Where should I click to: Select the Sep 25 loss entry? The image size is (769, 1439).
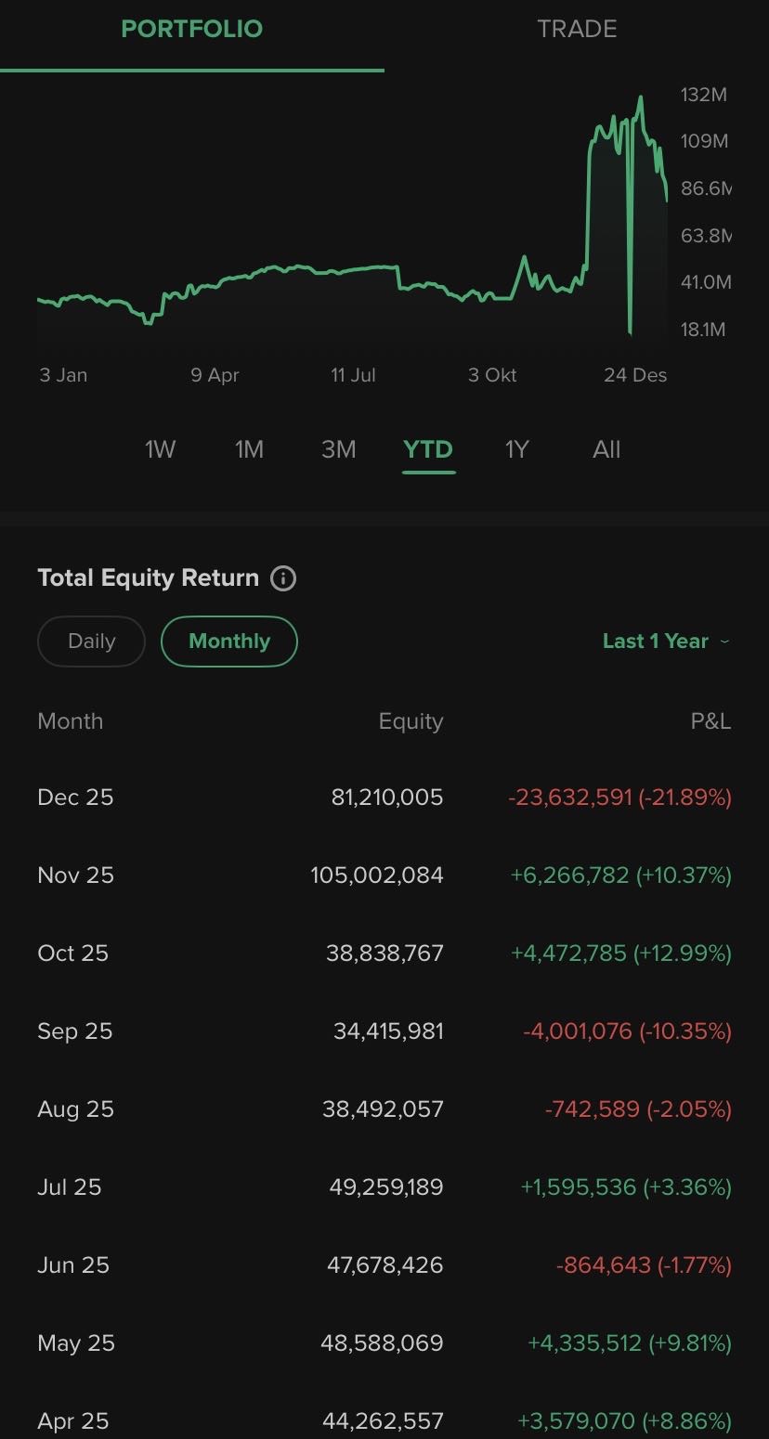pos(627,1031)
